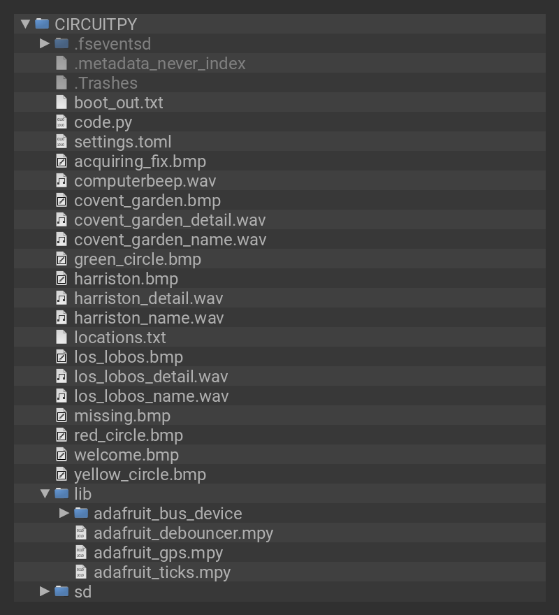Select locations.txt in the file tree
The image size is (559, 615).
click(x=119, y=337)
